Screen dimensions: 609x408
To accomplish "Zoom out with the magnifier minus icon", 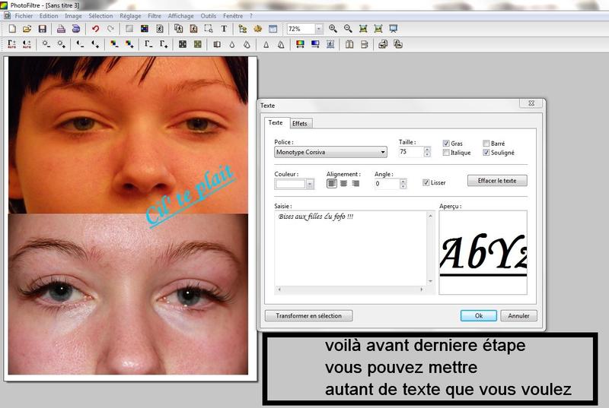I will tap(348, 29).
